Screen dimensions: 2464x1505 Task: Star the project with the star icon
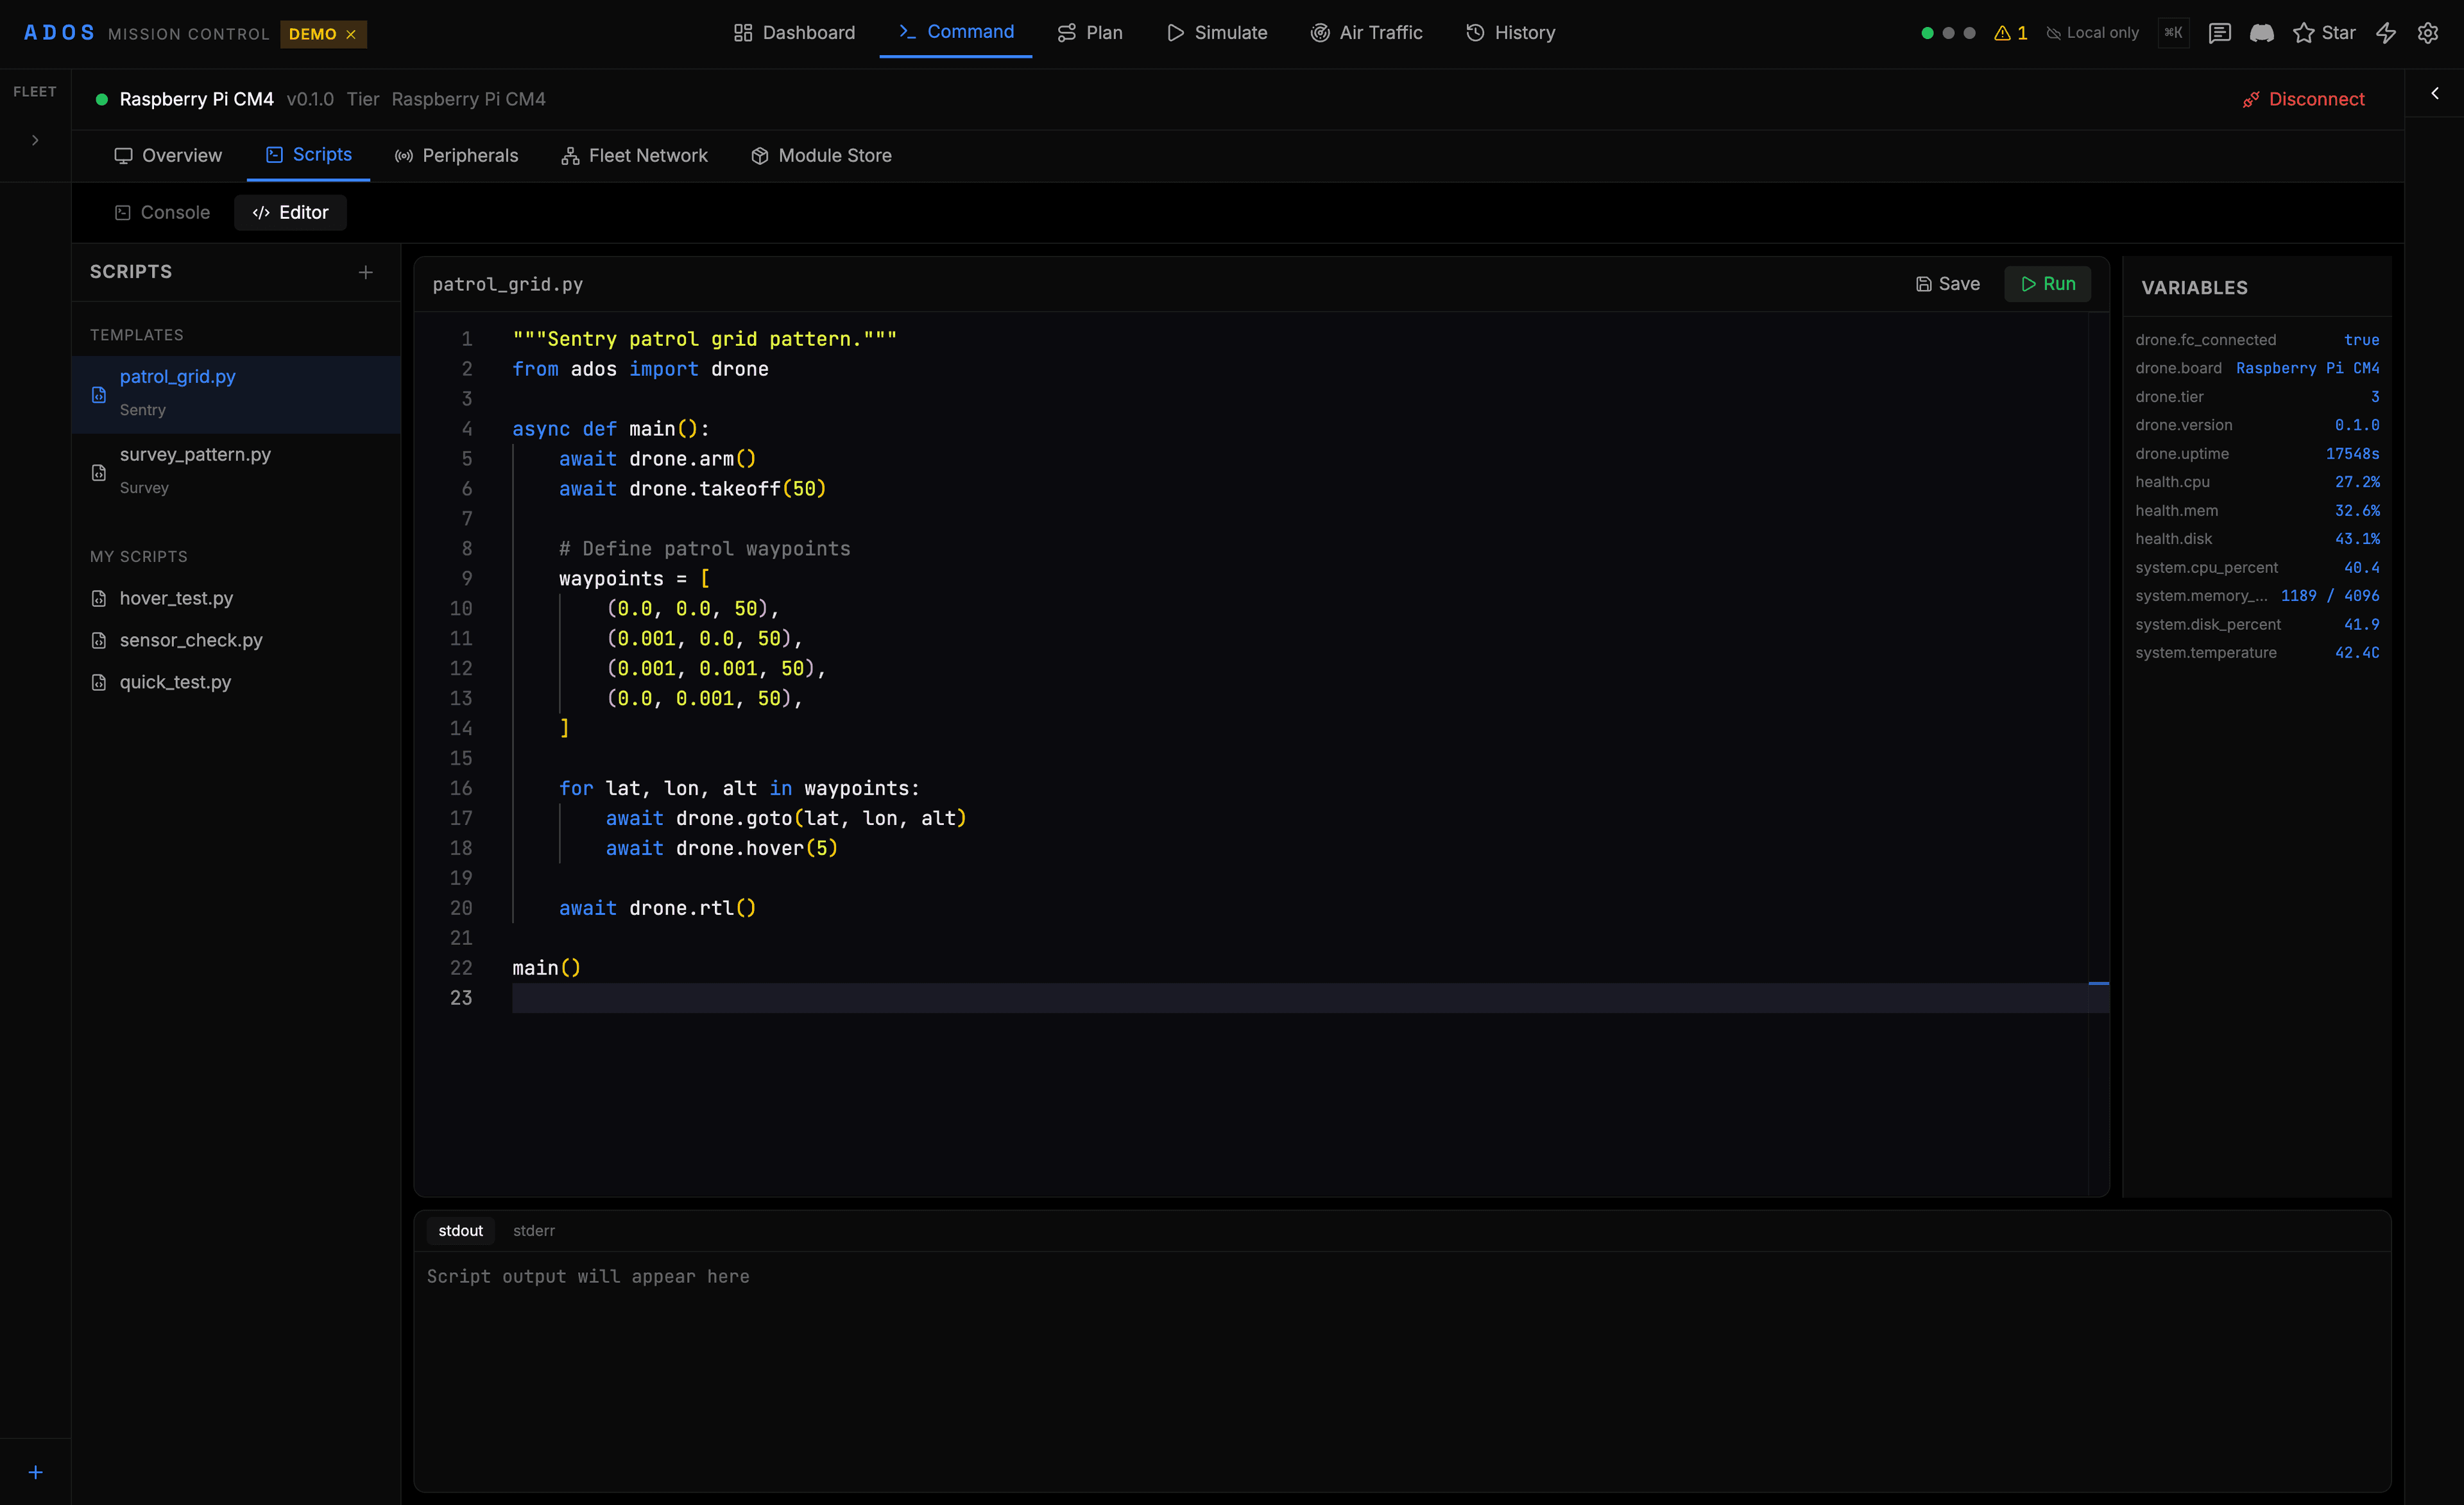[x=2324, y=33]
